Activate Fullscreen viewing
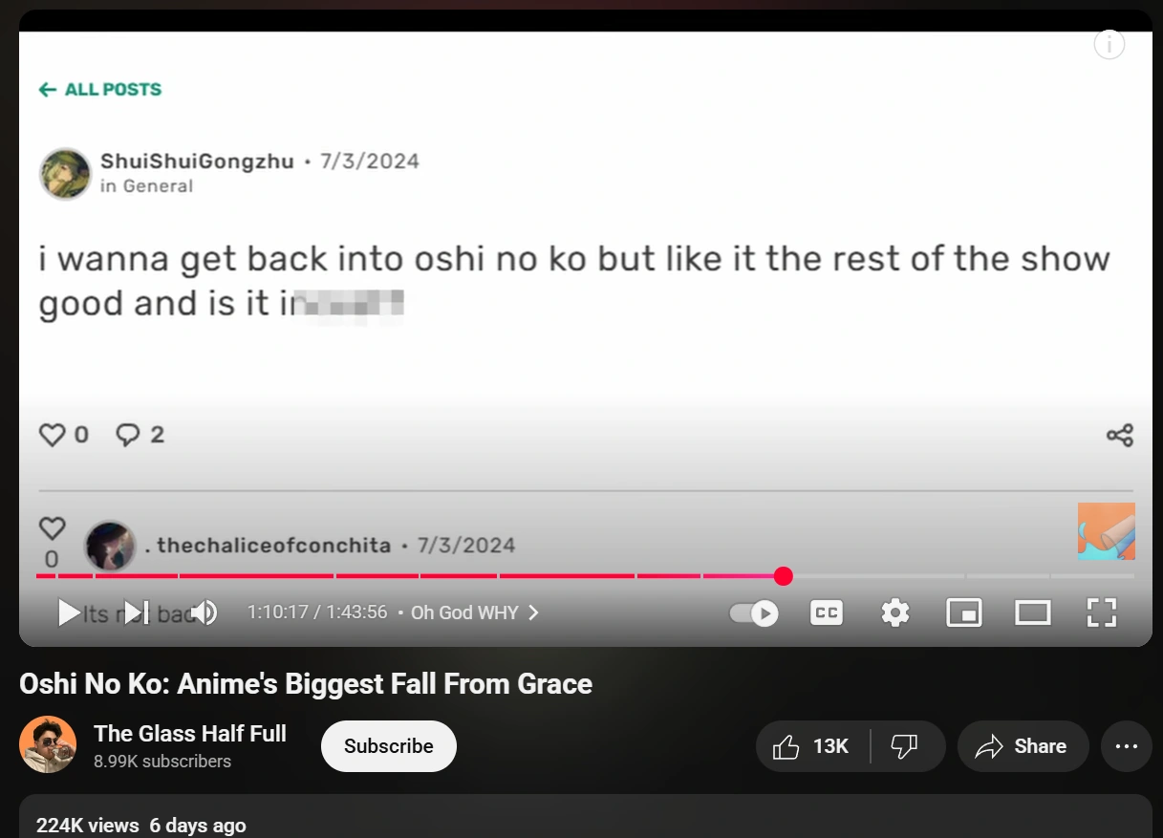 1101,612
